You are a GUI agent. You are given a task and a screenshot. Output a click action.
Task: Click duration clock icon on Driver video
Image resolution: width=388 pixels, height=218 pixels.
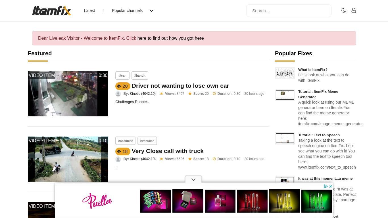click(214, 94)
